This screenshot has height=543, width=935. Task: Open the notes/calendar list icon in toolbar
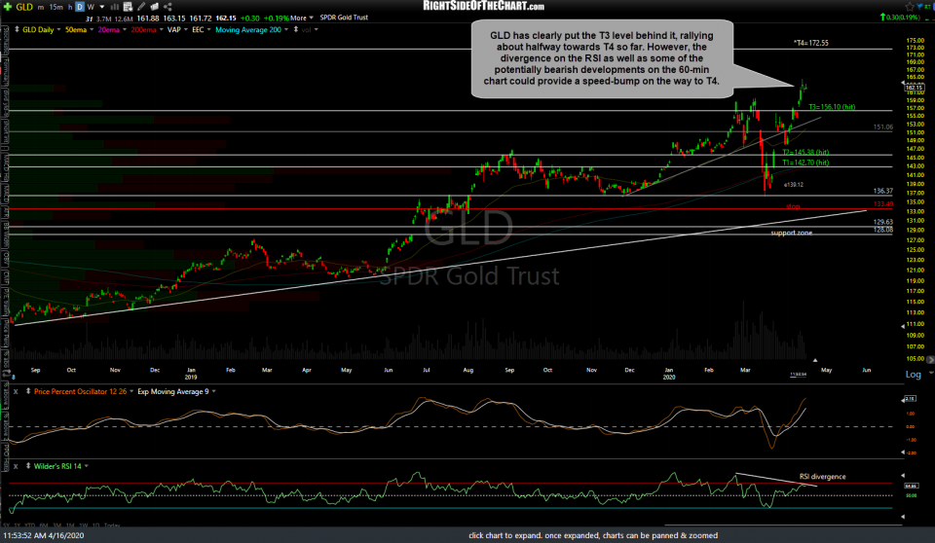tap(128, 7)
